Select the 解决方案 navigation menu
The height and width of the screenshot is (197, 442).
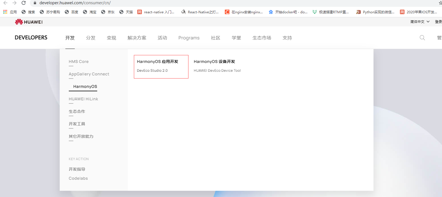(137, 38)
